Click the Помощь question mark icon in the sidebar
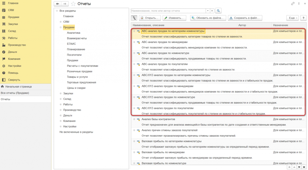308x170 pixels. (4, 73)
